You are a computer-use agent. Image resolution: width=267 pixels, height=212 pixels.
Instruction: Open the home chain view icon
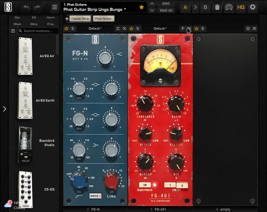point(67,18)
